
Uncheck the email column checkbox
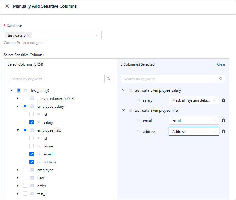[32, 154]
